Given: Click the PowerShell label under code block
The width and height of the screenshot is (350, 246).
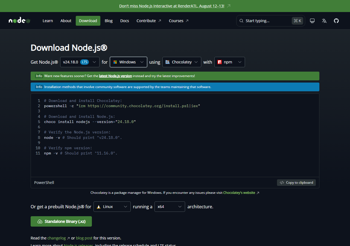Looking at the screenshot, I should 44,183.
